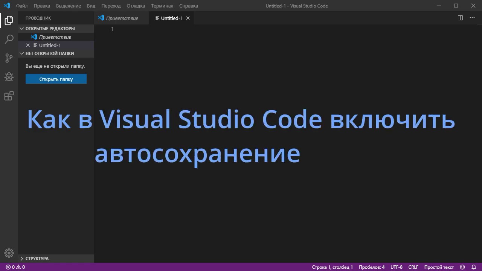Open the Manage gear icon

pyautogui.click(x=9, y=253)
